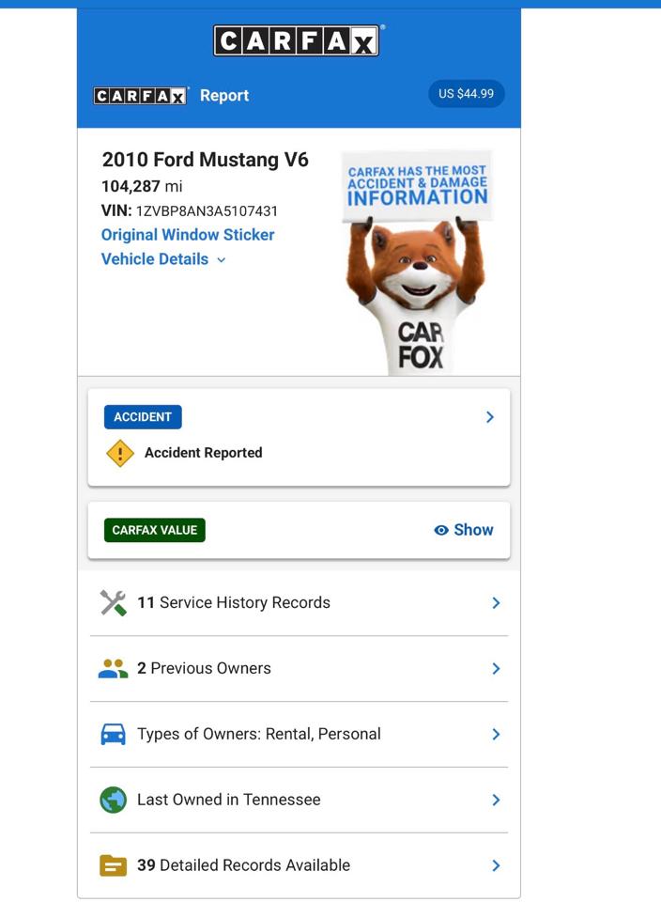
Task: Expand the Vehicle Details dropdown
Action: (163, 259)
